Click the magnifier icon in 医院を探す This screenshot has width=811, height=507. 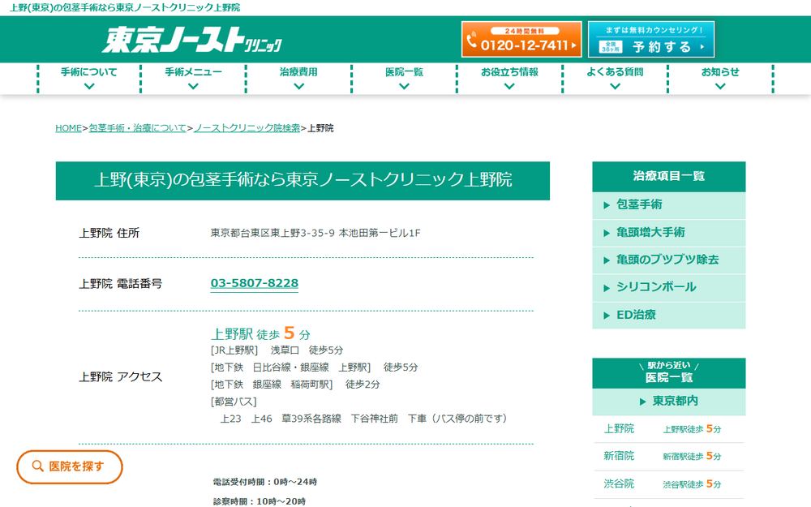(x=37, y=466)
